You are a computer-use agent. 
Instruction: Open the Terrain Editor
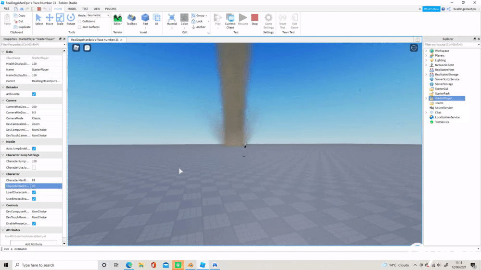(117, 20)
